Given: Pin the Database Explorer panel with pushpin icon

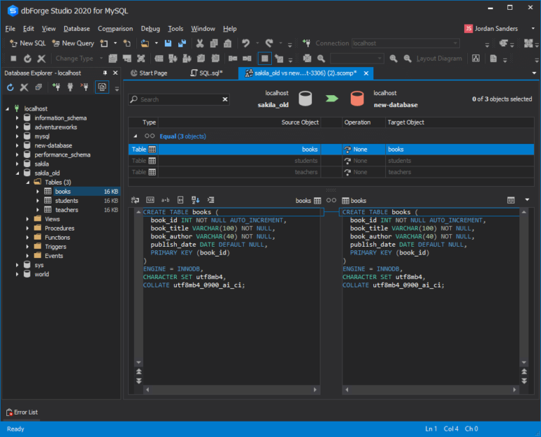Looking at the screenshot, I should pyautogui.click(x=105, y=73).
